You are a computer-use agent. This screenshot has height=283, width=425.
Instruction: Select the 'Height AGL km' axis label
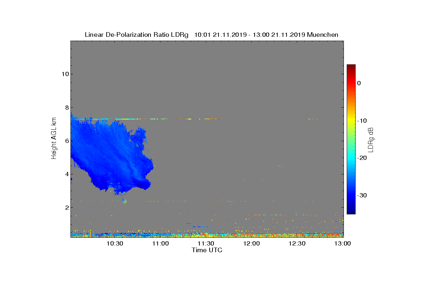coord(54,139)
